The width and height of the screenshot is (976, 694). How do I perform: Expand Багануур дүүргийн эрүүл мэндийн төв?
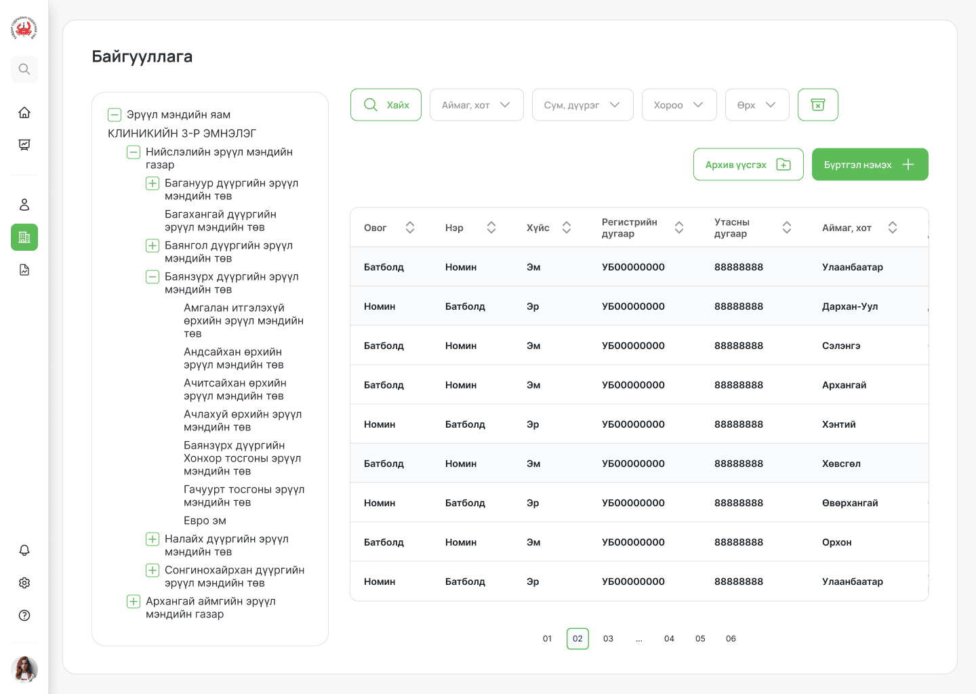[x=152, y=183]
